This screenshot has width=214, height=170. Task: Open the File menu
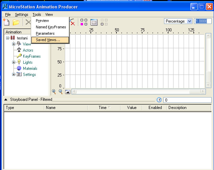[8, 15]
